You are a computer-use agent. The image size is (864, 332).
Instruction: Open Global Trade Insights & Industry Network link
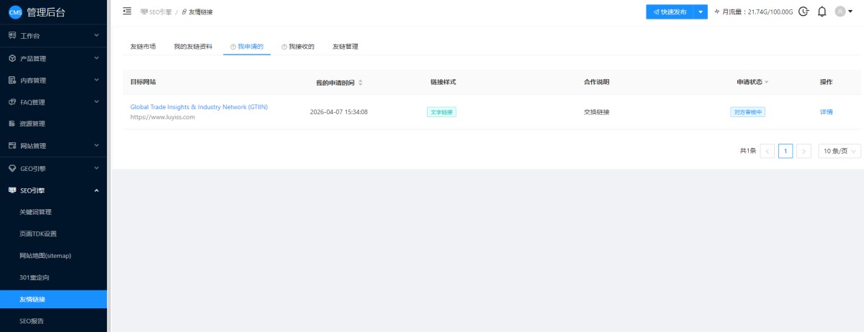pos(199,107)
